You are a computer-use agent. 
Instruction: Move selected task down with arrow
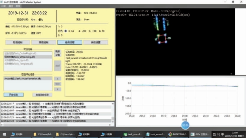pyautogui.click(x=58, y=89)
